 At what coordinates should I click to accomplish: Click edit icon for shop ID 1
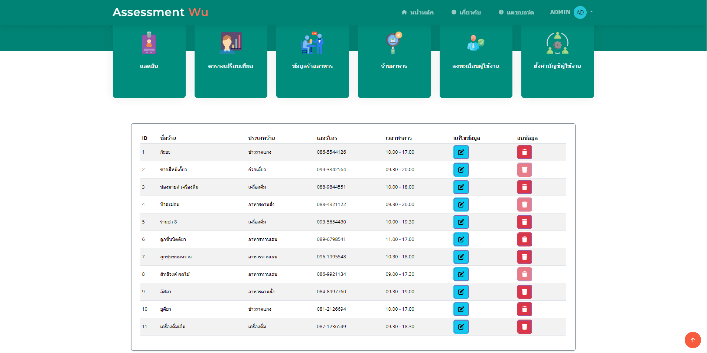461,152
